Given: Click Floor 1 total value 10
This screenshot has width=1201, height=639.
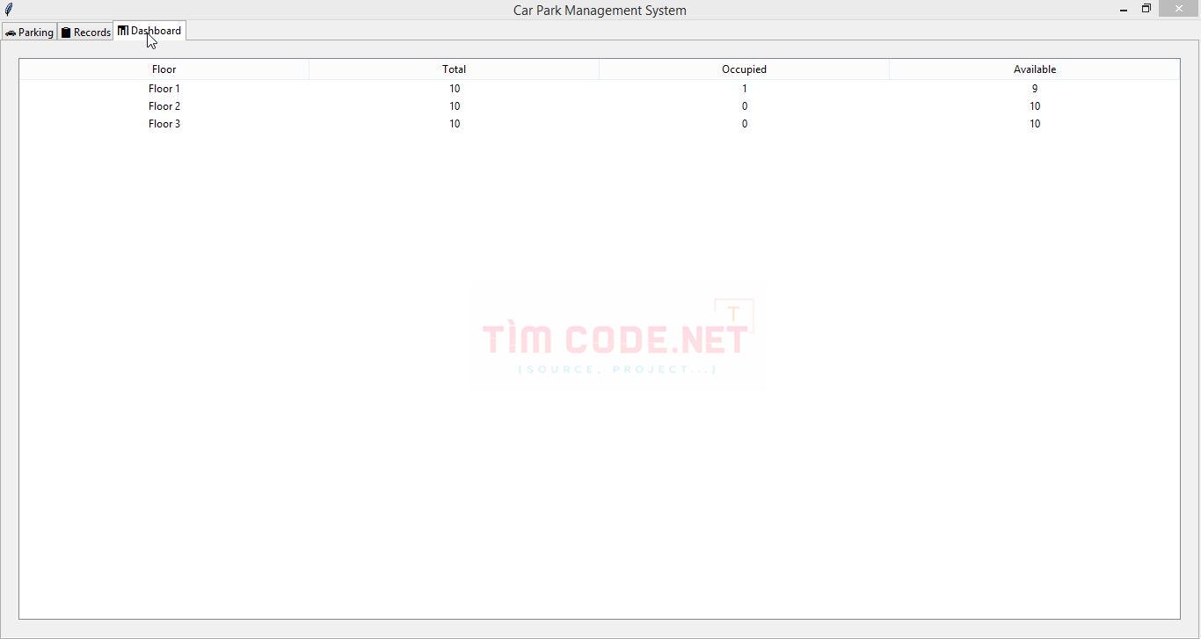Looking at the screenshot, I should click(x=455, y=89).
